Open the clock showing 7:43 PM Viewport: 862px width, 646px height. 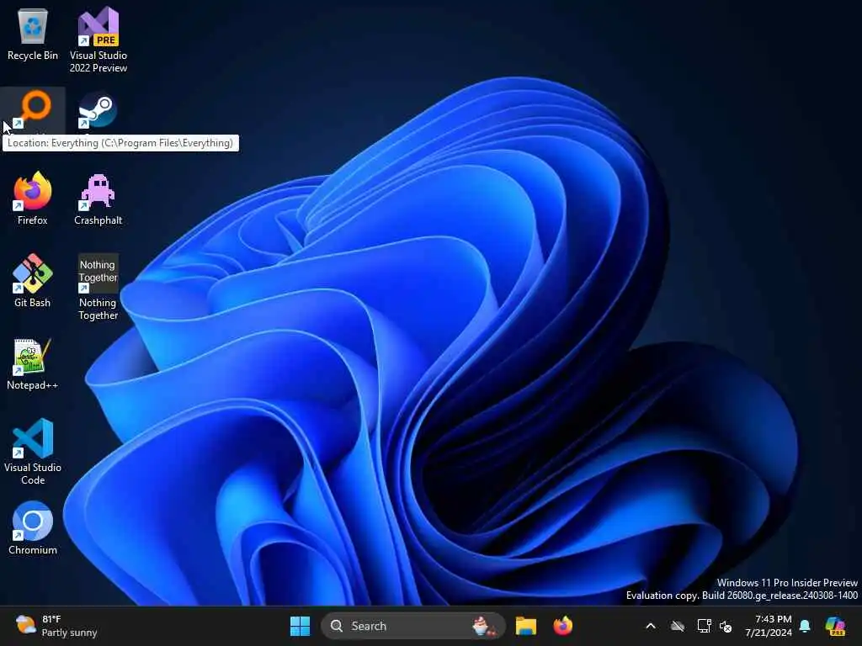(769, 626)
